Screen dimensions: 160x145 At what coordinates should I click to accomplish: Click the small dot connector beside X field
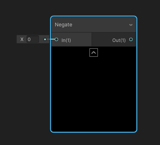45,39
